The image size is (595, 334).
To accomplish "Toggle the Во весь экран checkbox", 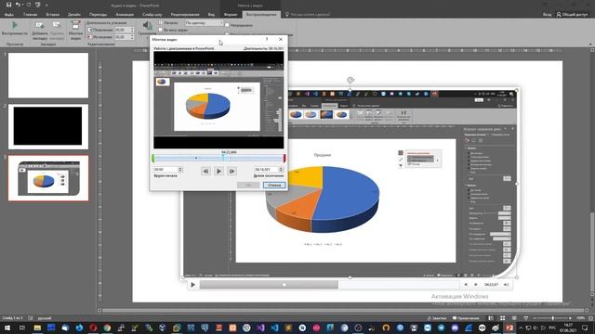I will click(161, 30).
